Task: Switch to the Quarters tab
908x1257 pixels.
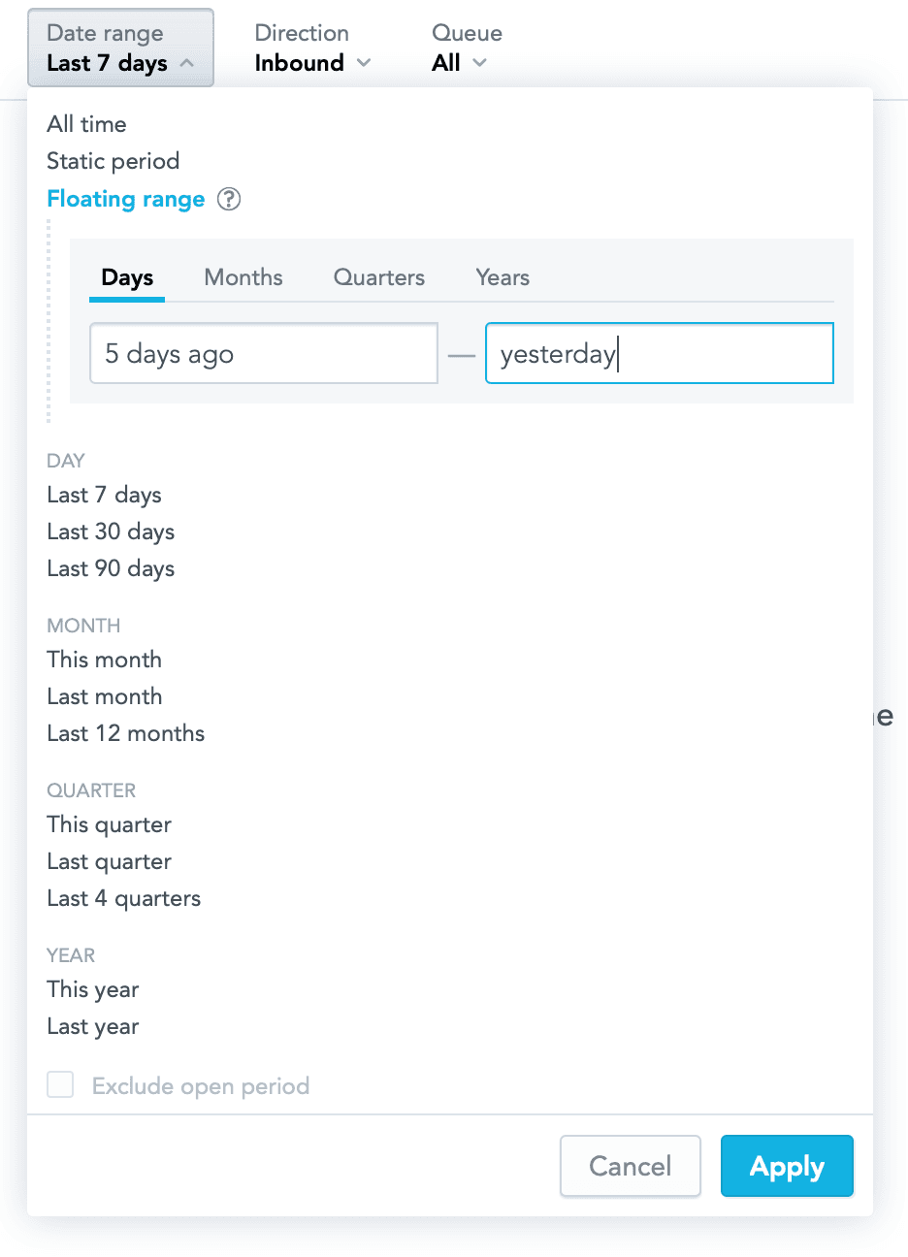Action: 378,277
